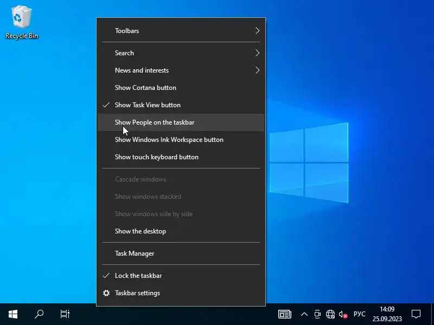Switch input language via РУС indicator
The image size is (434, 325).
359,314
